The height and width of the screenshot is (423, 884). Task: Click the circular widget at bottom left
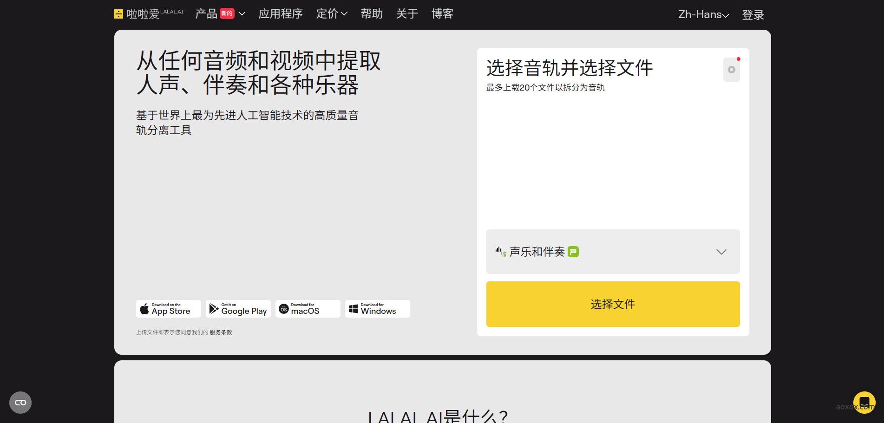[20, 402]
